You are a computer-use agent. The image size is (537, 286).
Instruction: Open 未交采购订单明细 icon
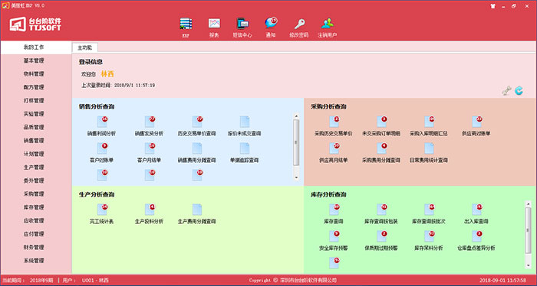pos(381,122)
